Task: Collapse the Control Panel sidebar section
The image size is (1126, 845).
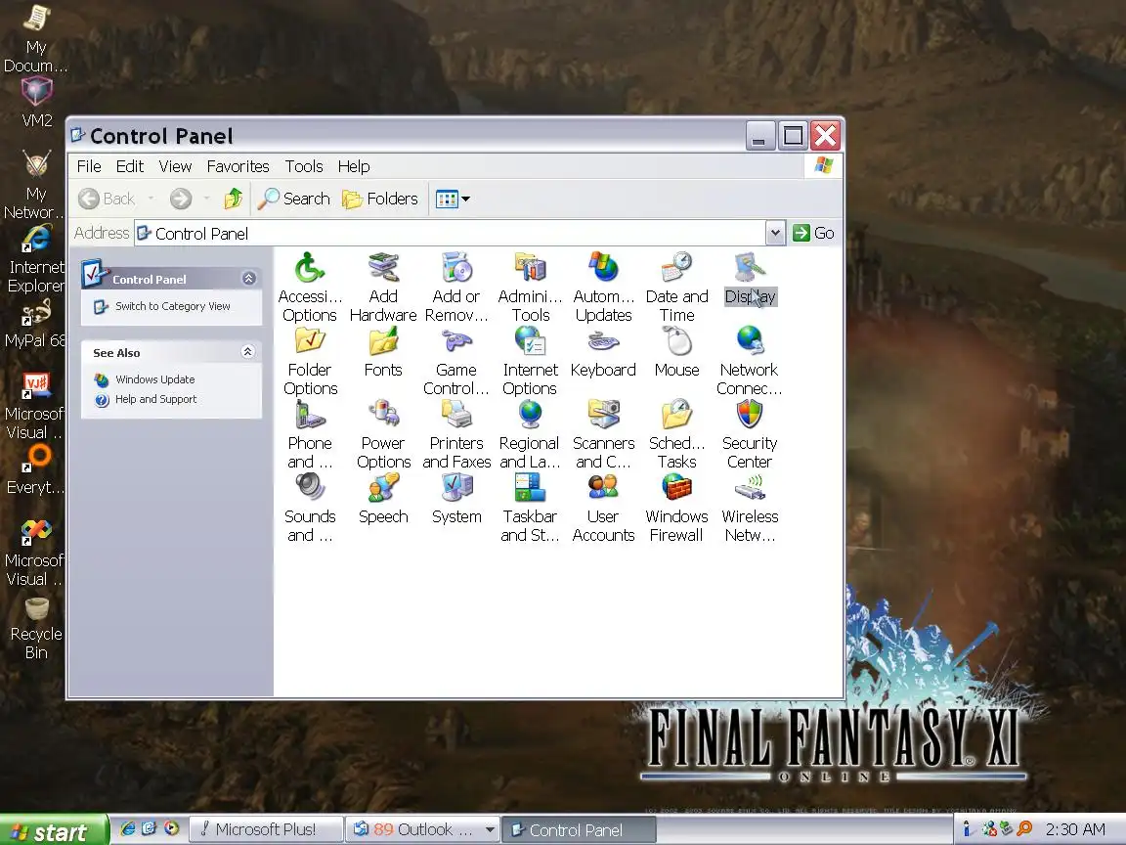Action: tap(248, 278)
